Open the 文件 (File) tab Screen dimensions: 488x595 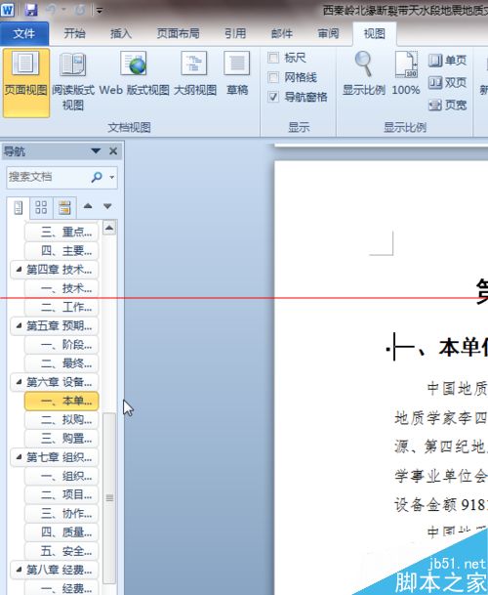pyautogui.click(x=24, y=34)
